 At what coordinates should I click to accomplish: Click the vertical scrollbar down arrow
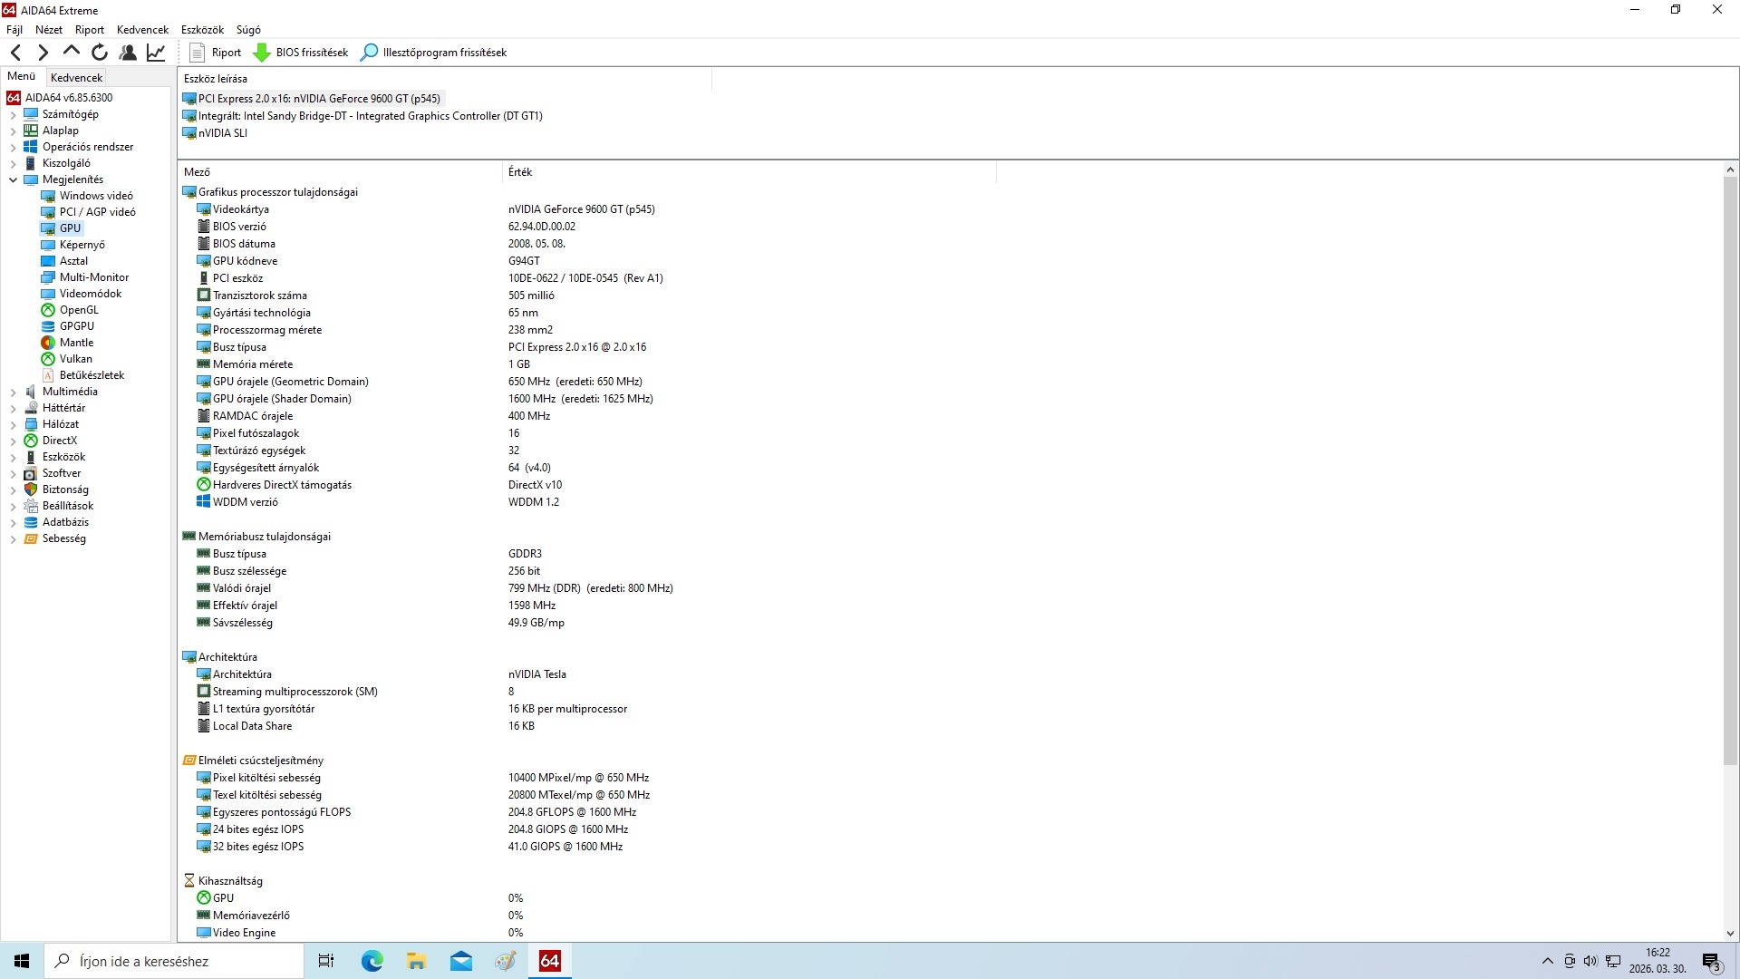(1730, 933)
